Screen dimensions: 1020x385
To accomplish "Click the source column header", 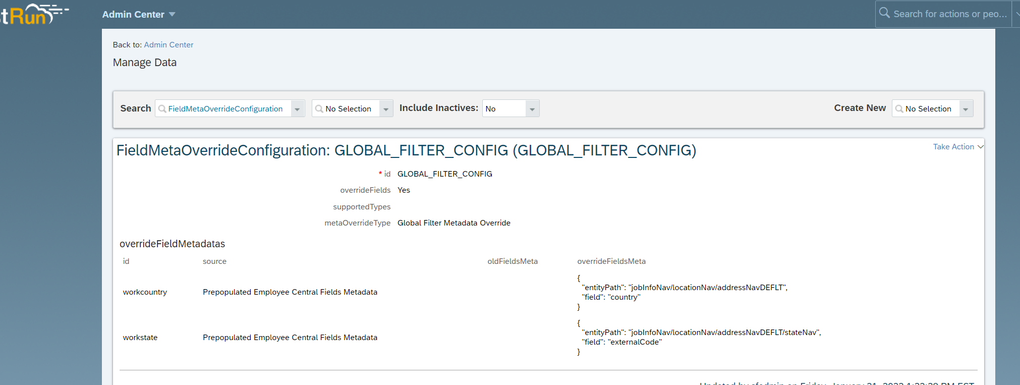I will 214,261.
